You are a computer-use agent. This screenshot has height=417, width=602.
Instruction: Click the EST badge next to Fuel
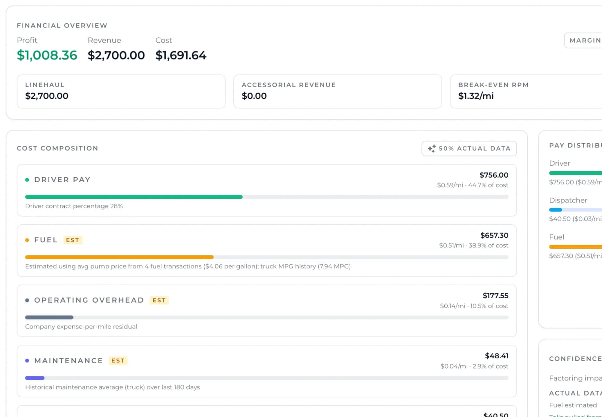click(x=72, y=240)
